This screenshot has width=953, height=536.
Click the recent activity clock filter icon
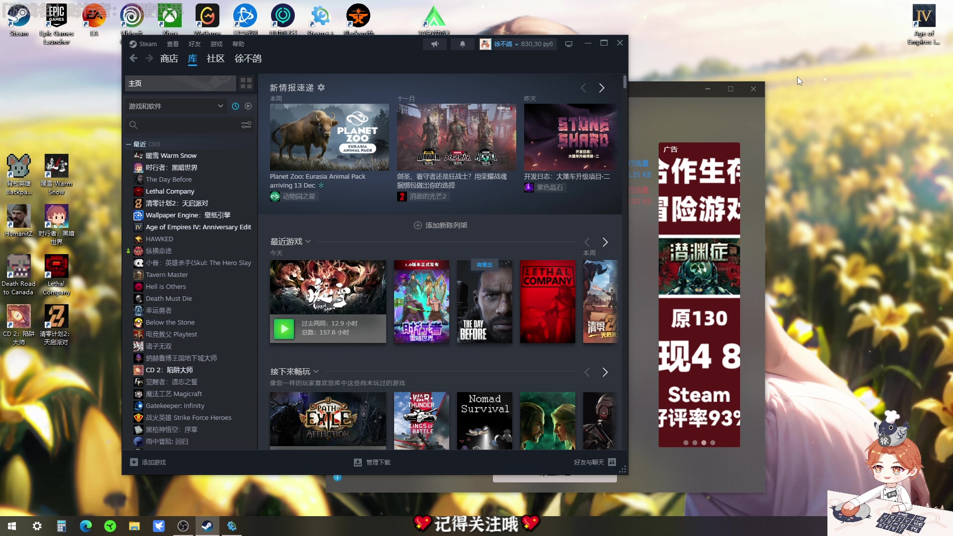click(x=235, y=106)
